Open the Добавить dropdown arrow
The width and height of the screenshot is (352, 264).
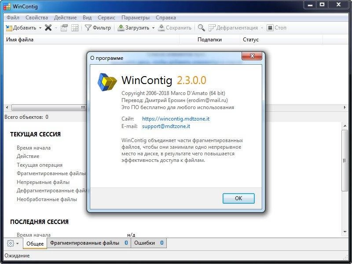[x=40, y=28]
